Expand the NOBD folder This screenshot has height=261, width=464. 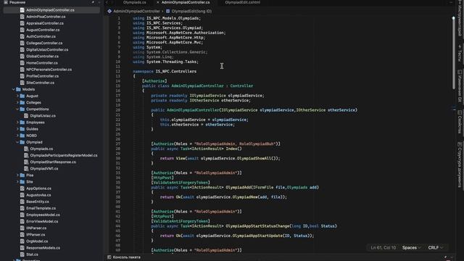pos(17,136)
